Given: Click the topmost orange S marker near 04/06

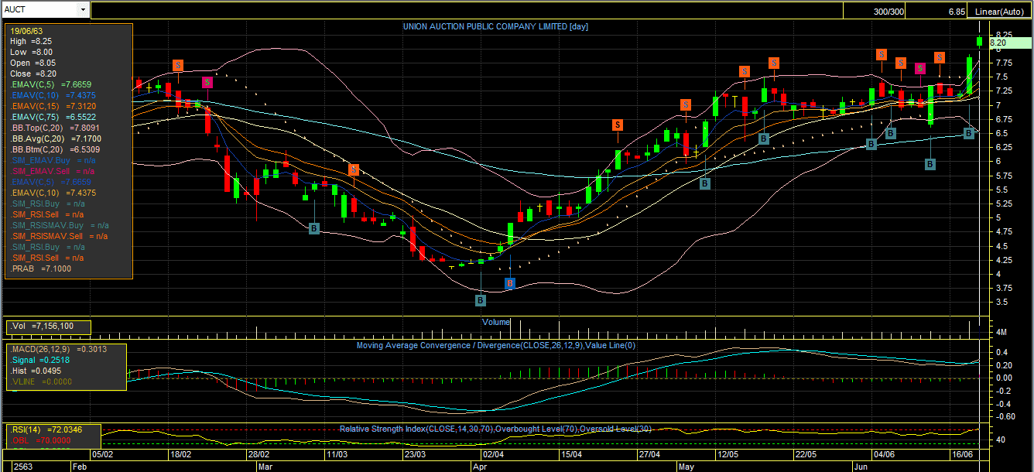Looking at the screenshot, I should click(x=882, y=54).
